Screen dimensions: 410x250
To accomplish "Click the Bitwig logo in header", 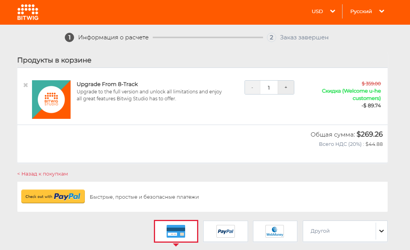I will pyautogui.click(x=28, y=12).
